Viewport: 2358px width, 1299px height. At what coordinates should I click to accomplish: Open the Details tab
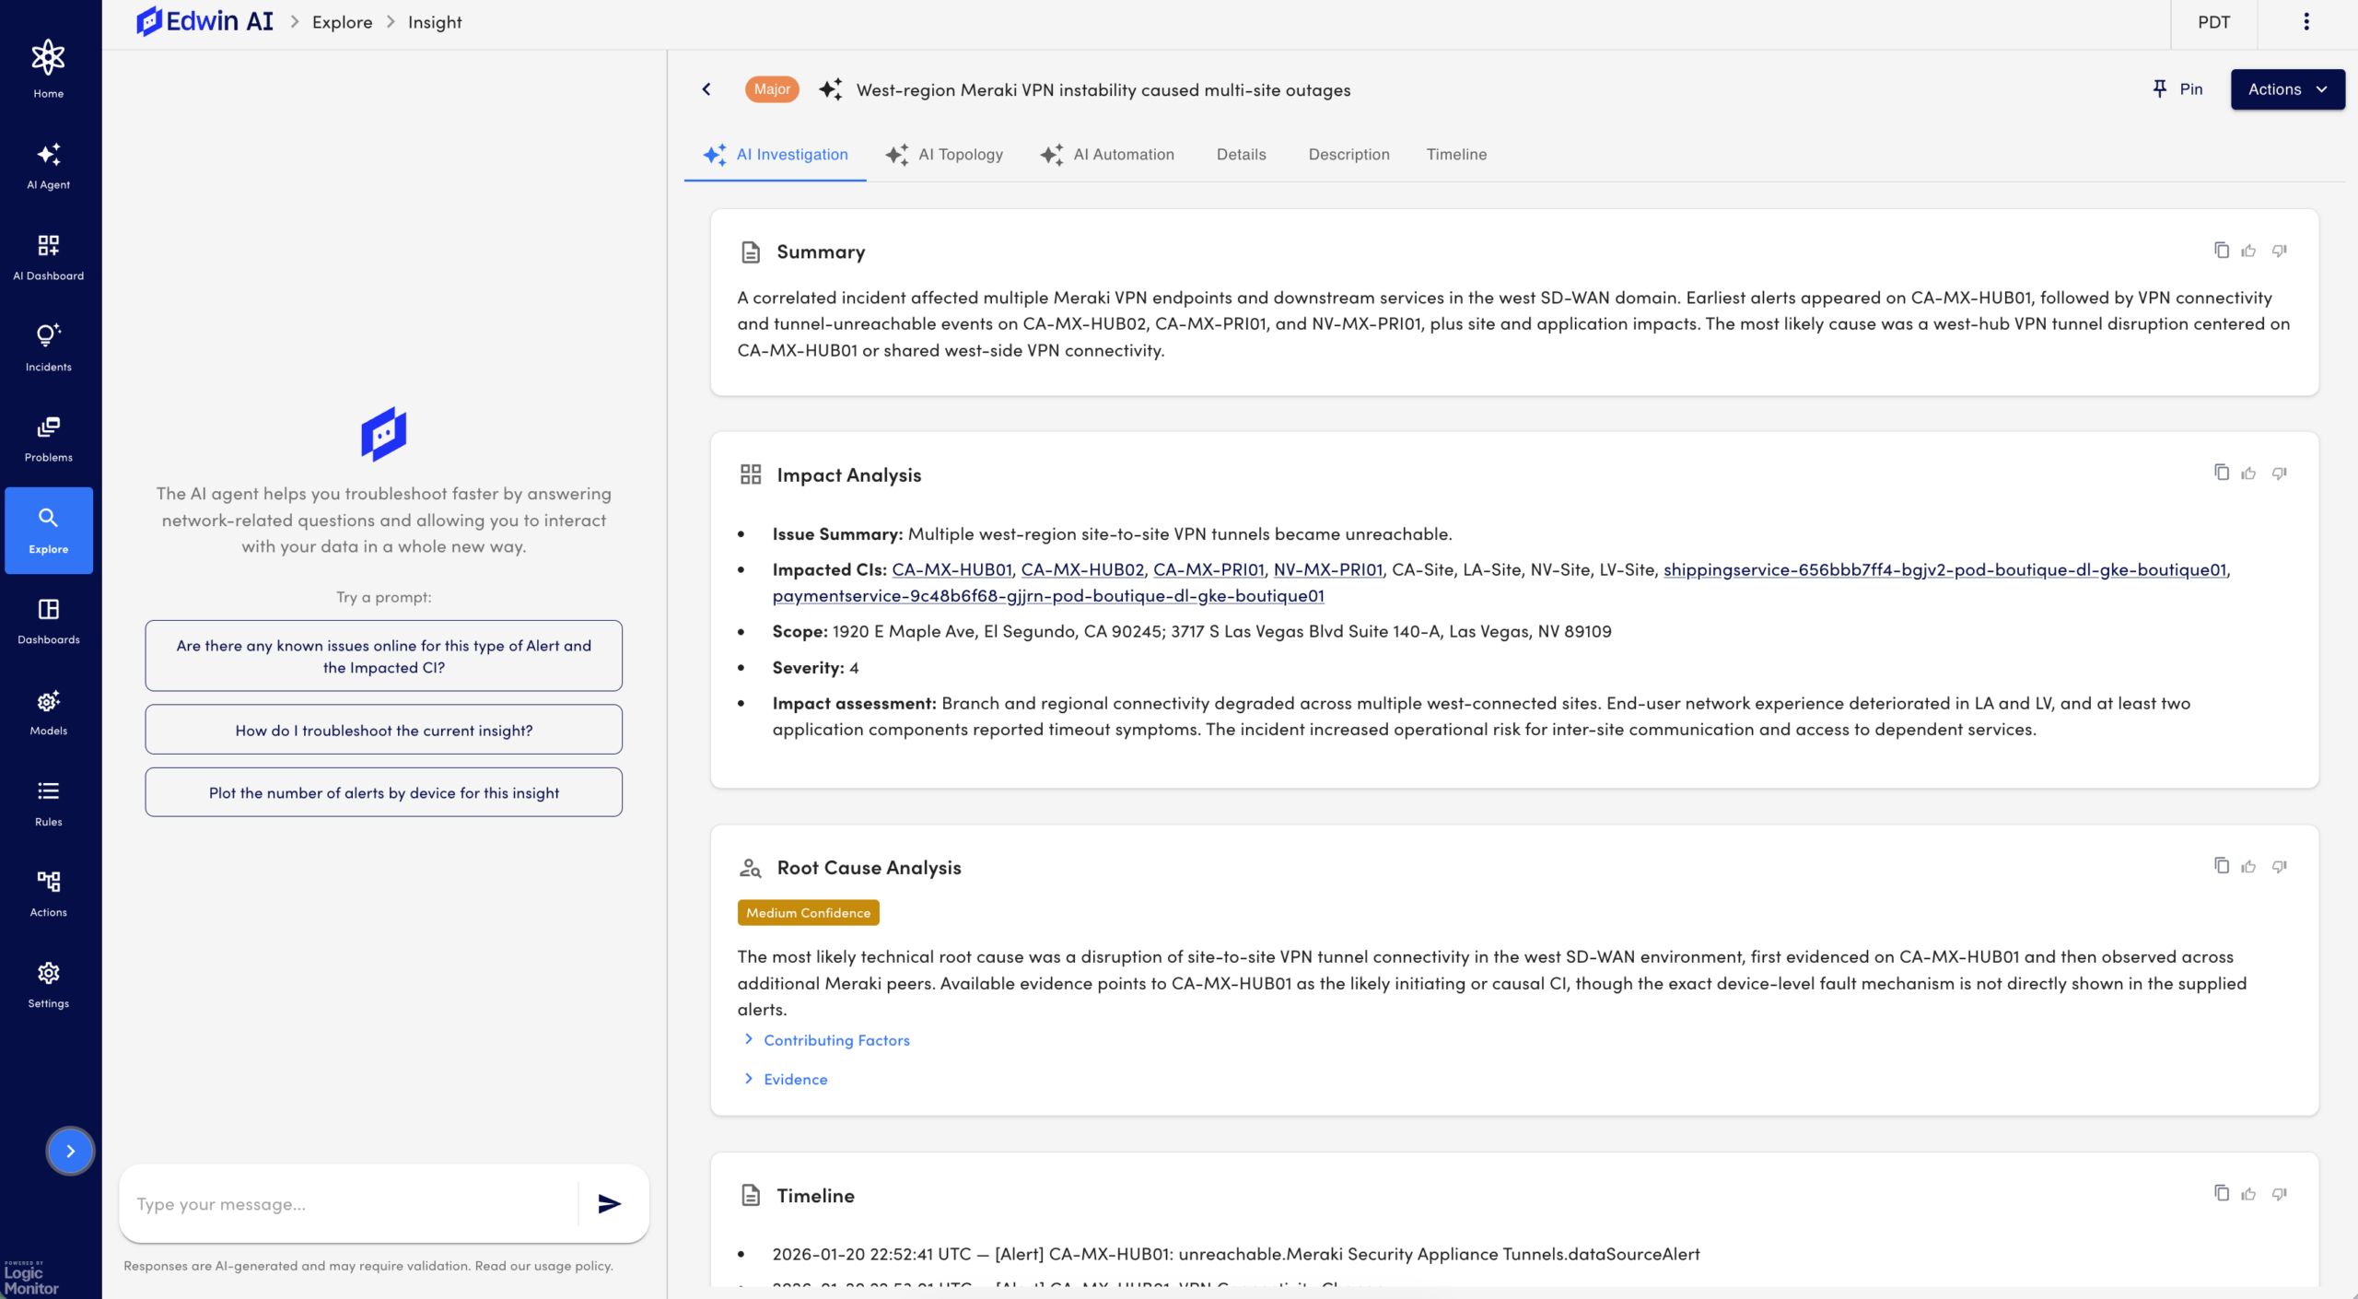[1241, 155]
